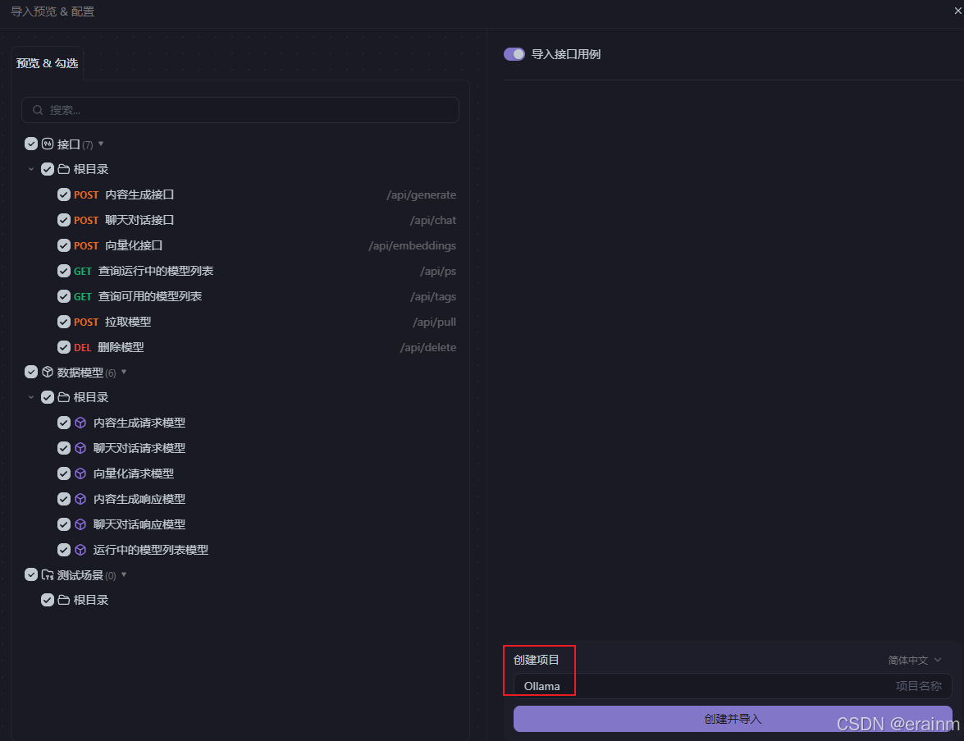Open the dropdown arrow beside 测试场景 (0)
The image size is (964, 741).
[x=124, y=575]
